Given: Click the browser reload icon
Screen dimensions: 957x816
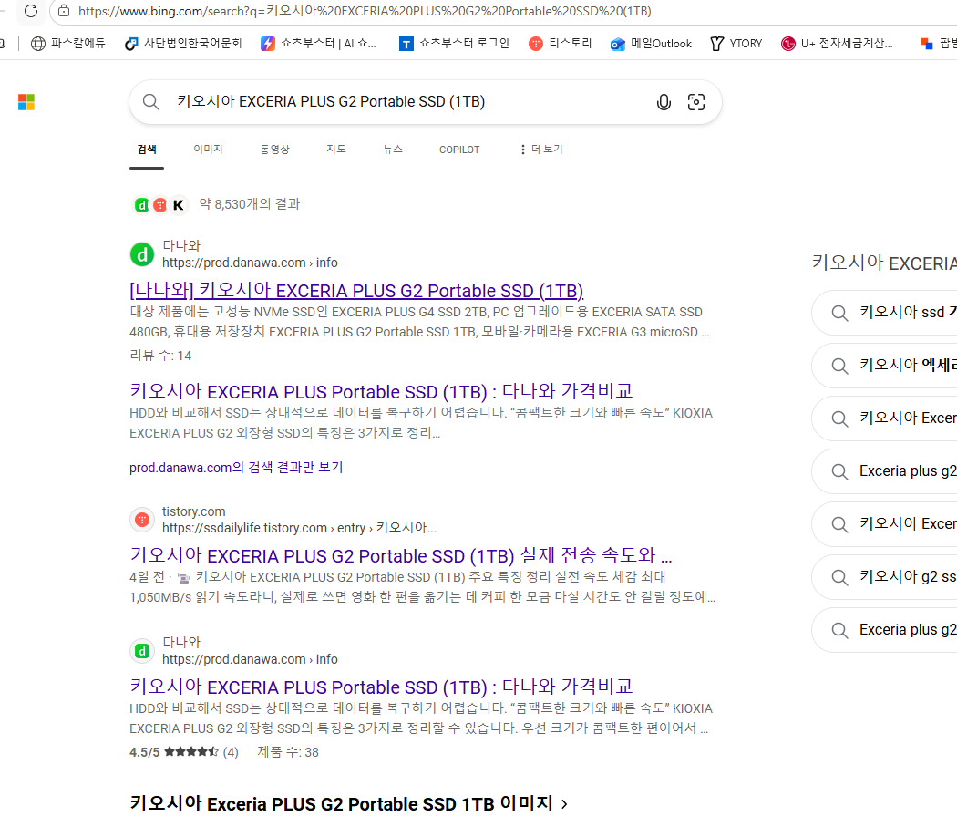Looking at the screenshot, I should (x=30, y=10).
